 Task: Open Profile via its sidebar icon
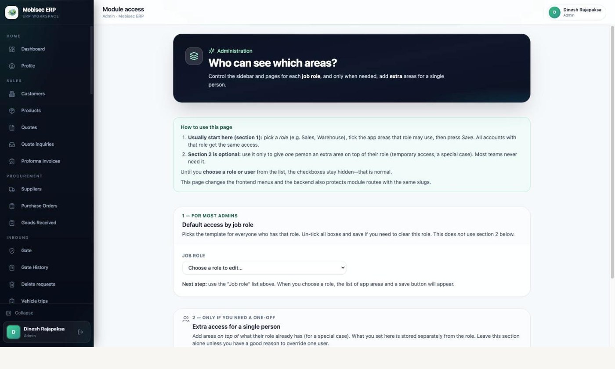coord(12,66)
